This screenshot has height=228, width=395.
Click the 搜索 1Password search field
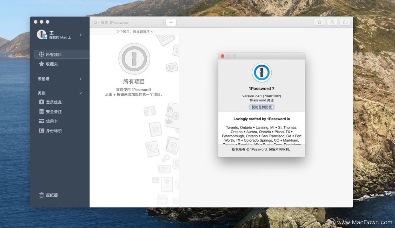coord(127,22)
